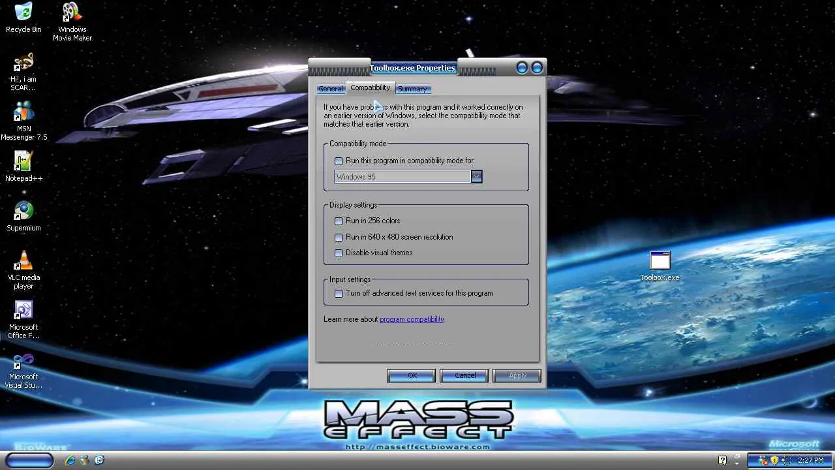Select the Notepad++ desktop icon
Viewport: 835px width, 470px height.
pyautogui.click(x=23, y=166)
